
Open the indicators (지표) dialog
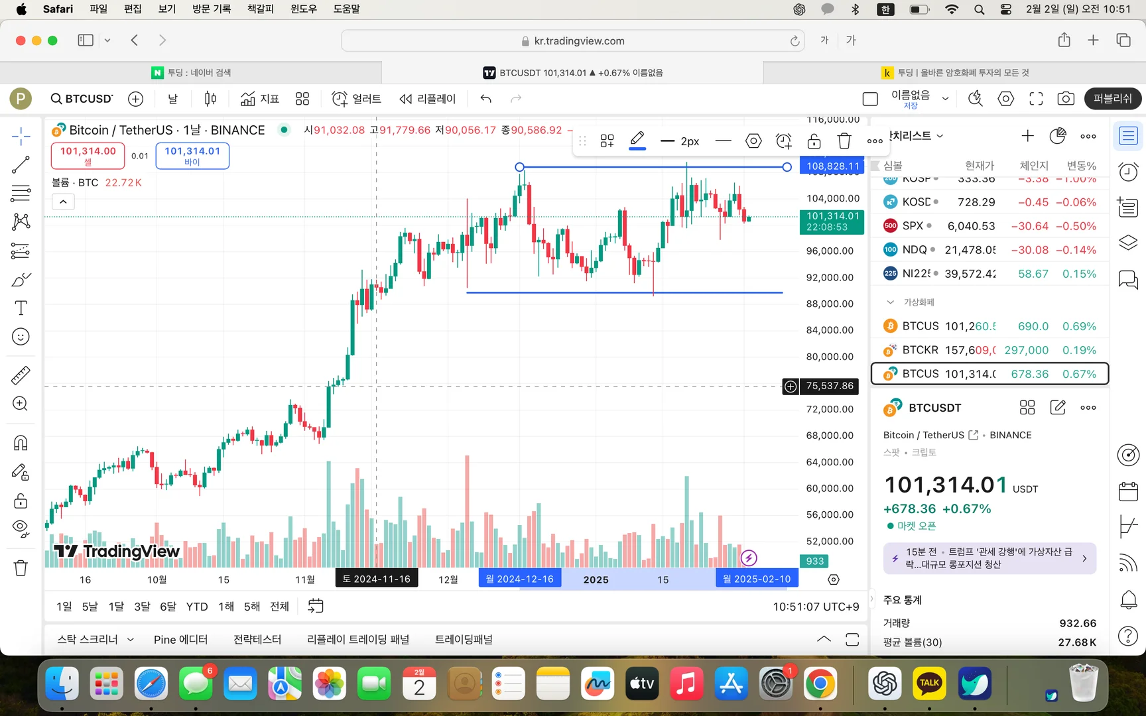point(259,99)
